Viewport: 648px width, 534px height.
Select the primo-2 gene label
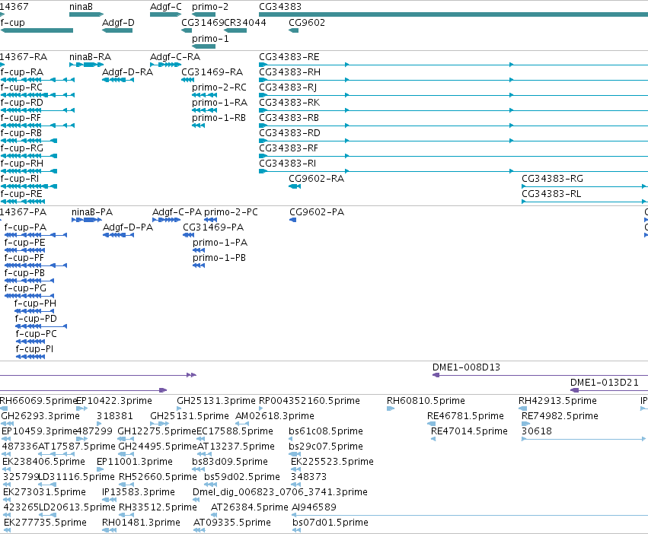(x=210, y=7)
